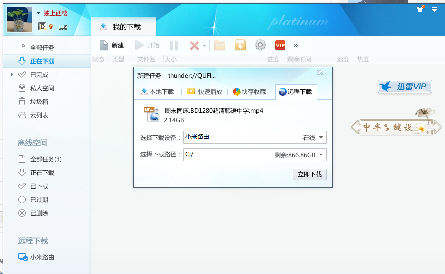
Task: Open 选择下载路径 dropdown arrow
Action: pyautogui.click(x=321, y=155)
